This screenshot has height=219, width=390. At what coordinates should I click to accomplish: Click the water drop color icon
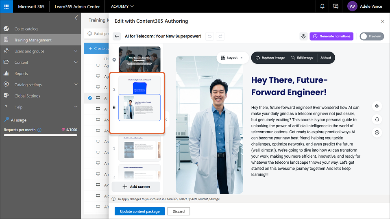(x=377, y=119)
